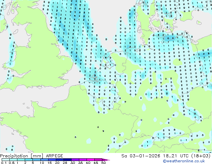Click the '35' legend scale label

[x=81, y=163]
